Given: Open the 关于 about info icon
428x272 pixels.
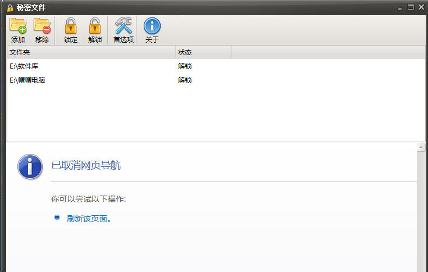Looking at the screenshot, I should [152, 26].
